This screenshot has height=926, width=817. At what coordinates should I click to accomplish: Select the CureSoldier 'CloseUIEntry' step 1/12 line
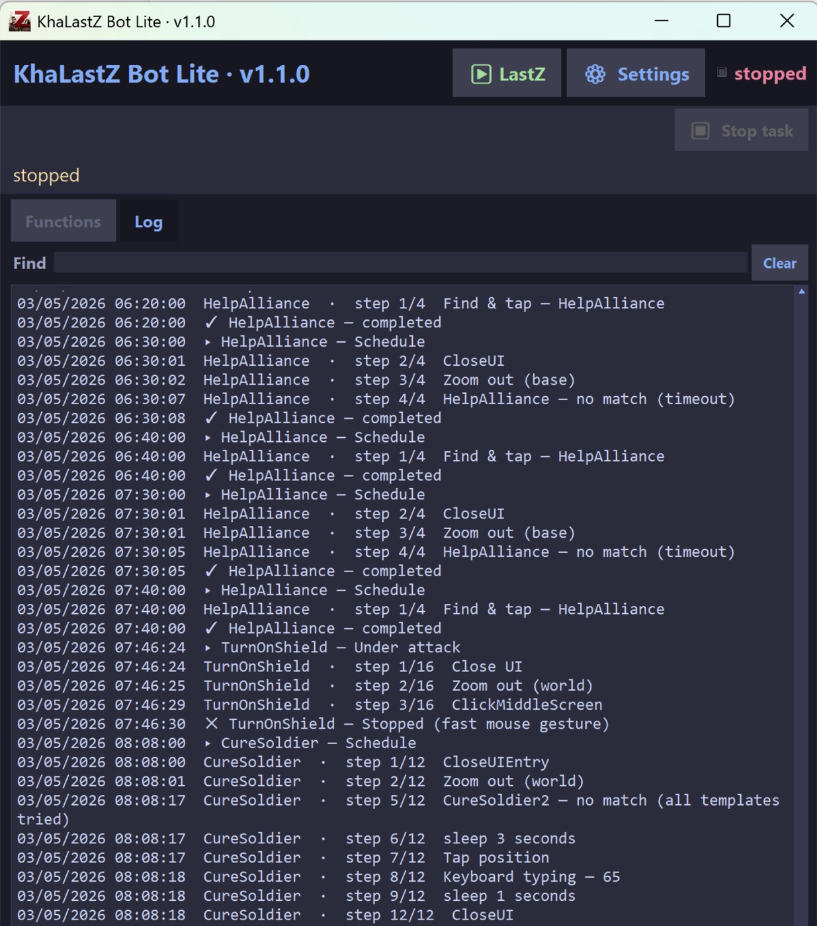tap(283, 763)
